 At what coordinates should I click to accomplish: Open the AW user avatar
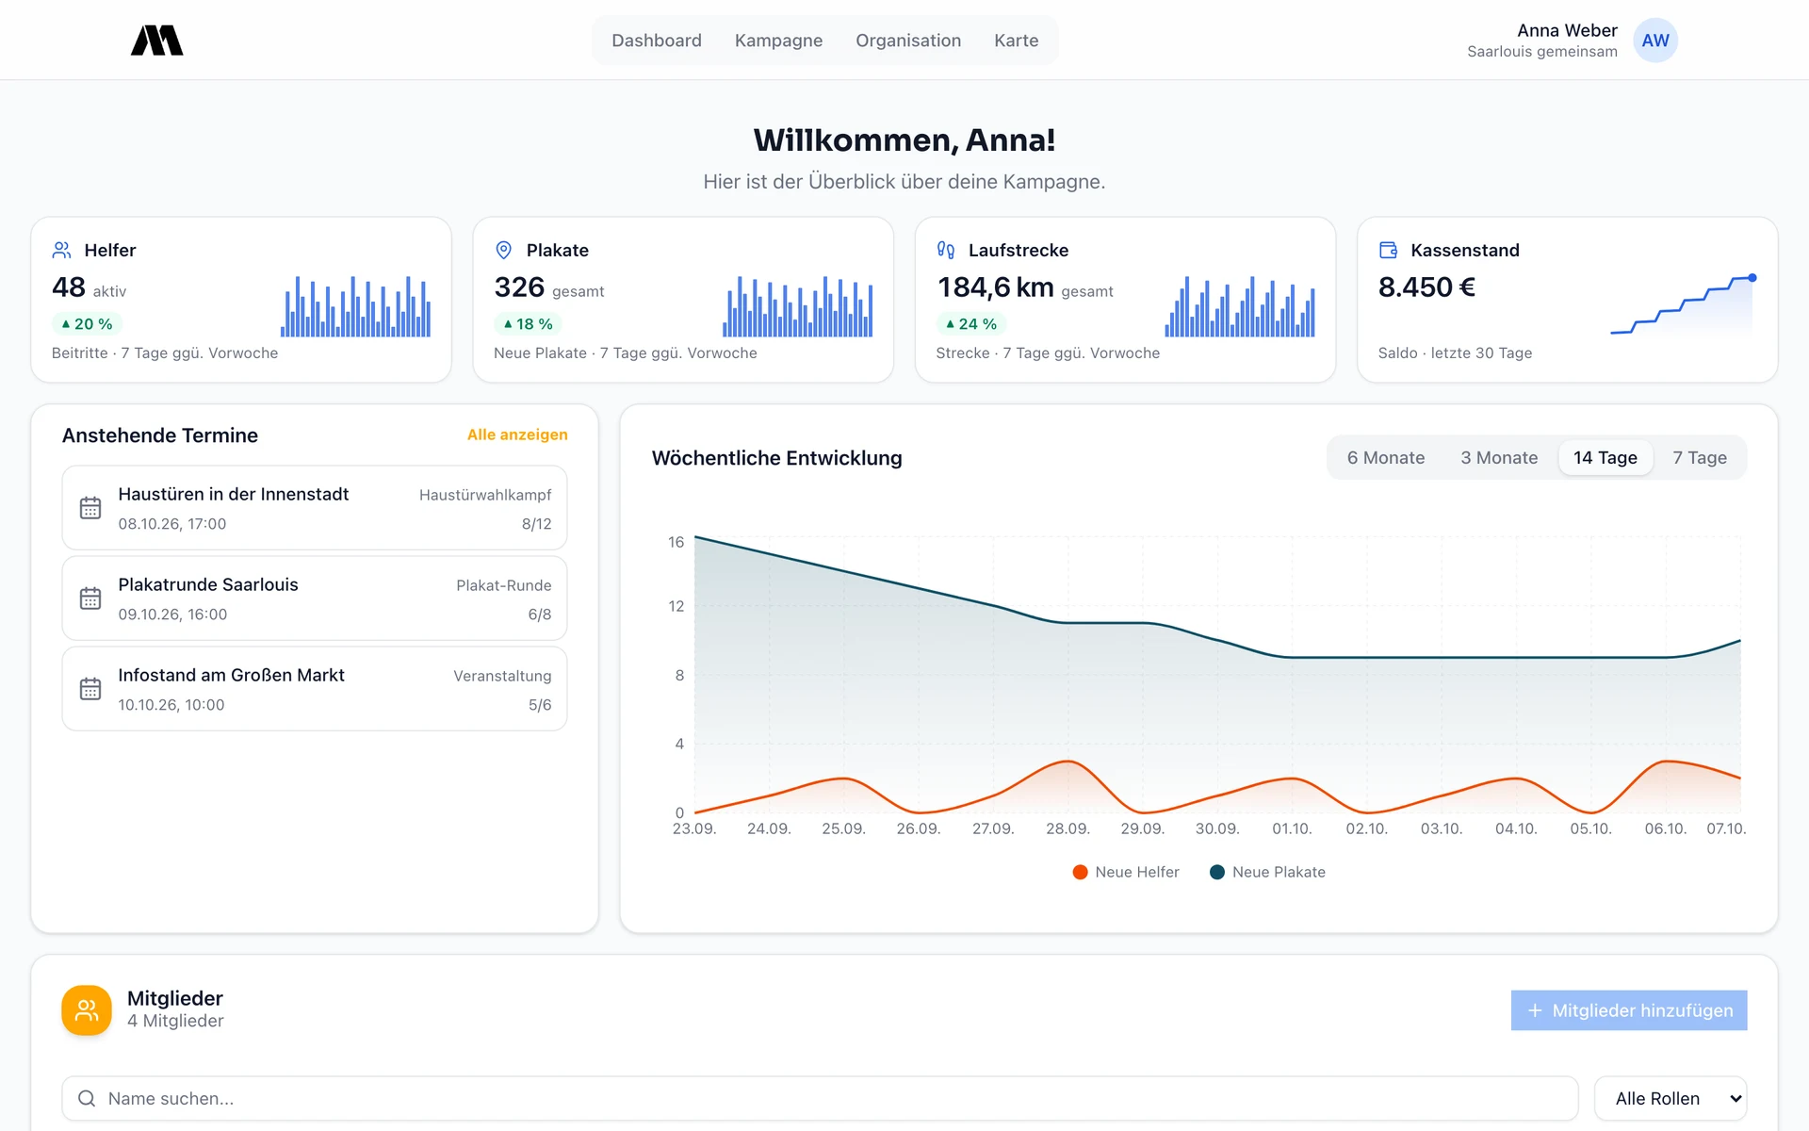pos(1654,41)
